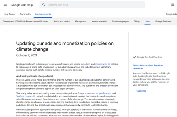Click the date 'October 7, 2021'
Image resolution: width=177 pixels, height=117 pixels.
pyautogui.click(x=27, y=55)
